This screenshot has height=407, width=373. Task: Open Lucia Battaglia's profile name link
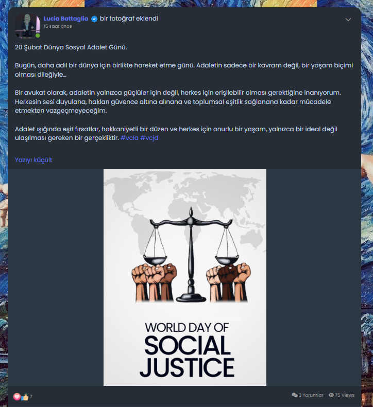point(66,19)
